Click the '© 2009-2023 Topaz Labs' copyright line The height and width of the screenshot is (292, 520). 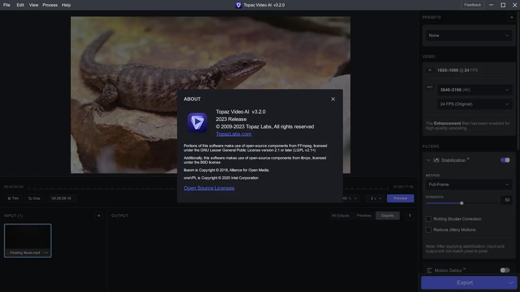click(x=265, y=127)
